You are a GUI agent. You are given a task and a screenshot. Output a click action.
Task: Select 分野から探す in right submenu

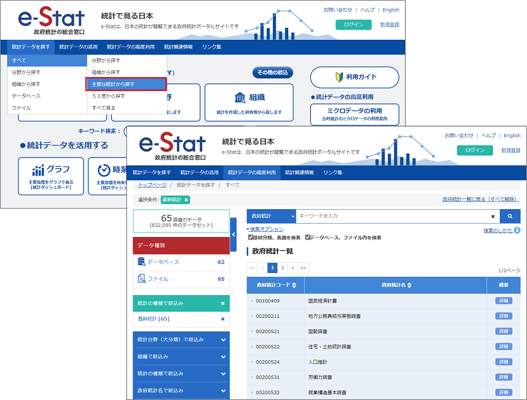coord(127,61)
